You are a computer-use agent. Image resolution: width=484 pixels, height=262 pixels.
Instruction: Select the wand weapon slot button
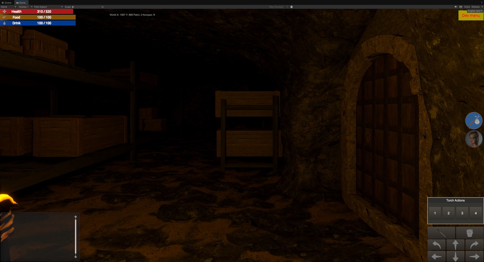tap(441, 233)
